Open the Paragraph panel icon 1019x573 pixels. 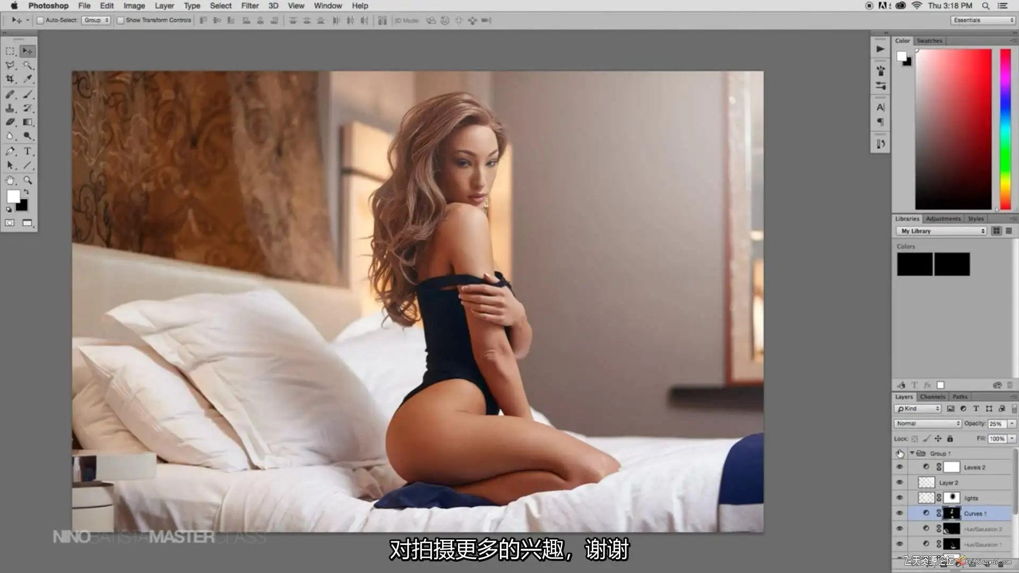(880, 122)
